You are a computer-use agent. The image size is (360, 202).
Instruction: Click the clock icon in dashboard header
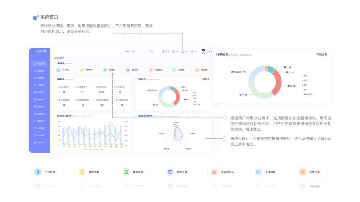coord(164,52)
